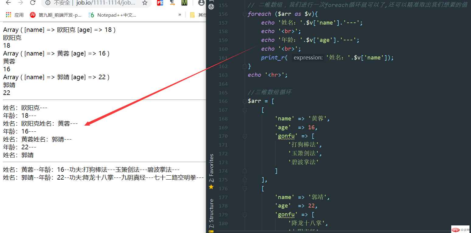Click the echo '年龄：' code line
The width and height of the screenshot is (471, 233).
[310, 40]
